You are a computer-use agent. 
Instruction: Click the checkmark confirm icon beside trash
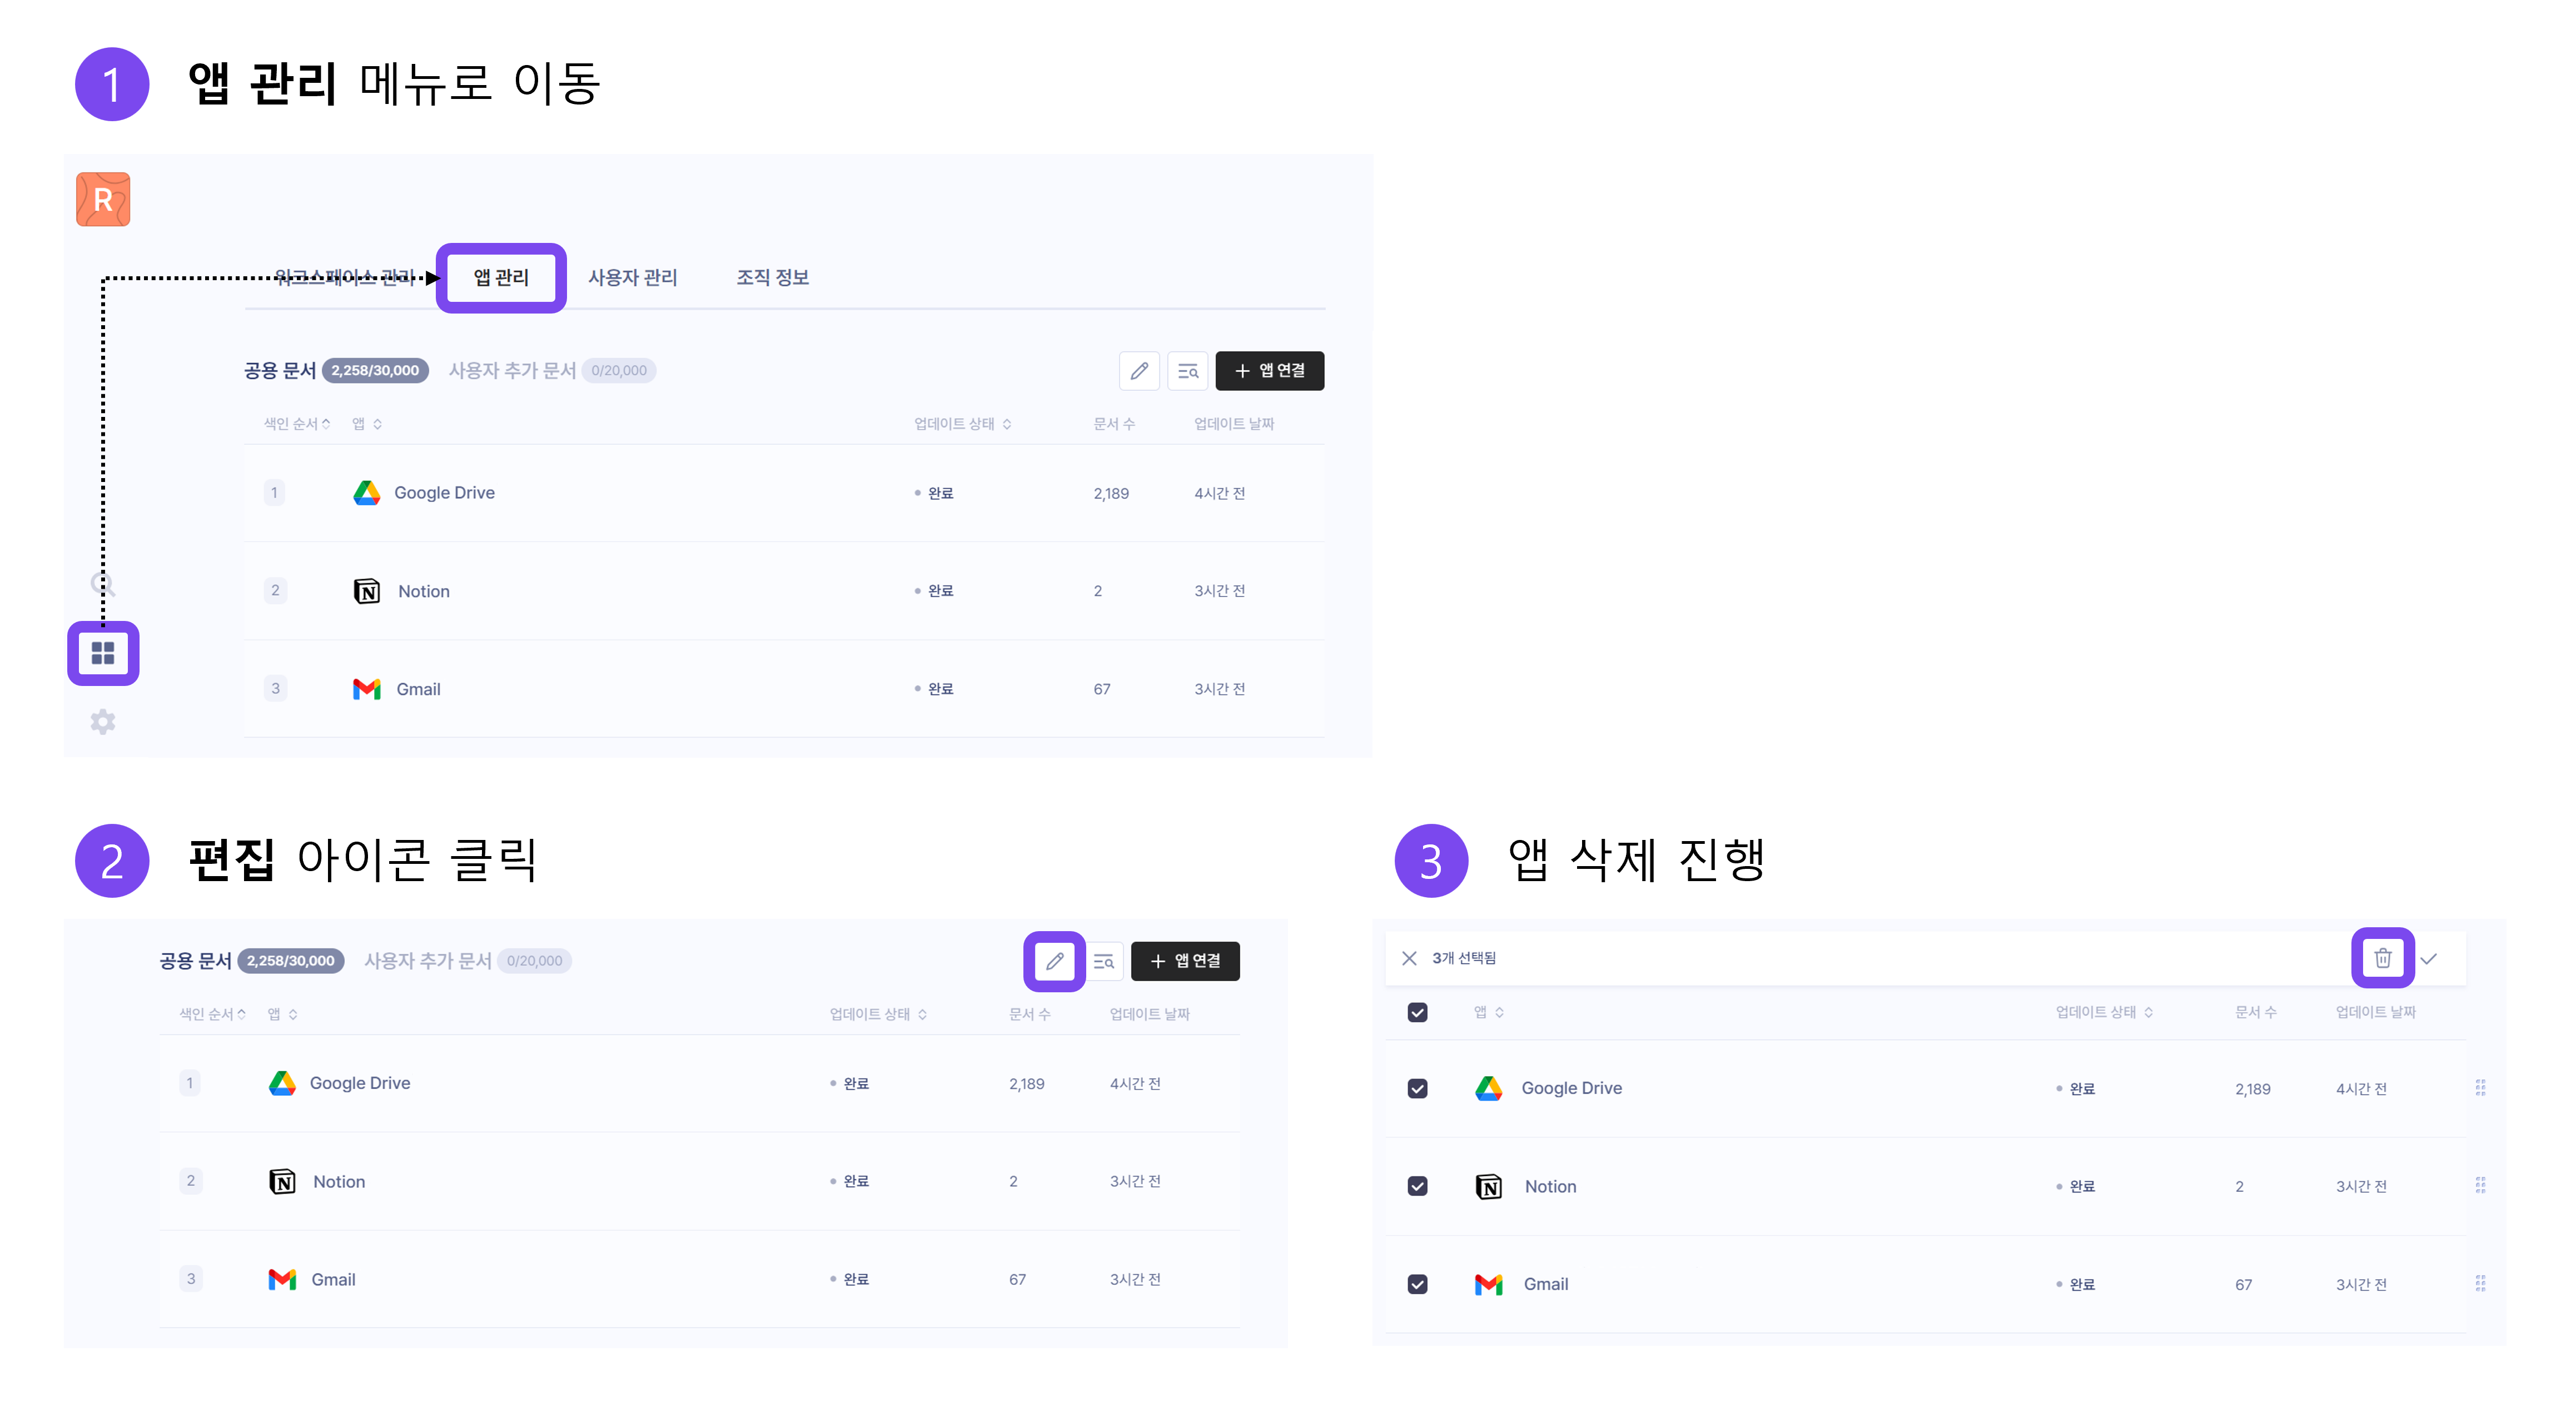tap(2428, 958)
